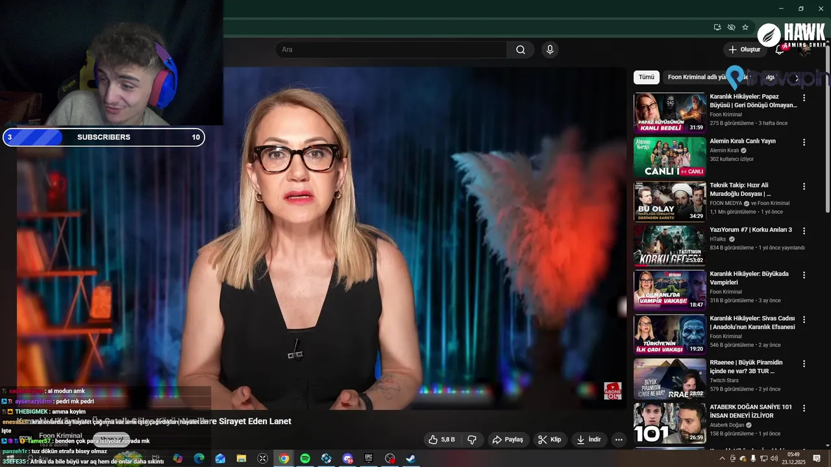Download the video with İndir

[589, 440]
